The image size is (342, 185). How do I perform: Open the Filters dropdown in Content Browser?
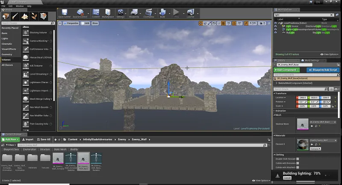coord(11,145)
